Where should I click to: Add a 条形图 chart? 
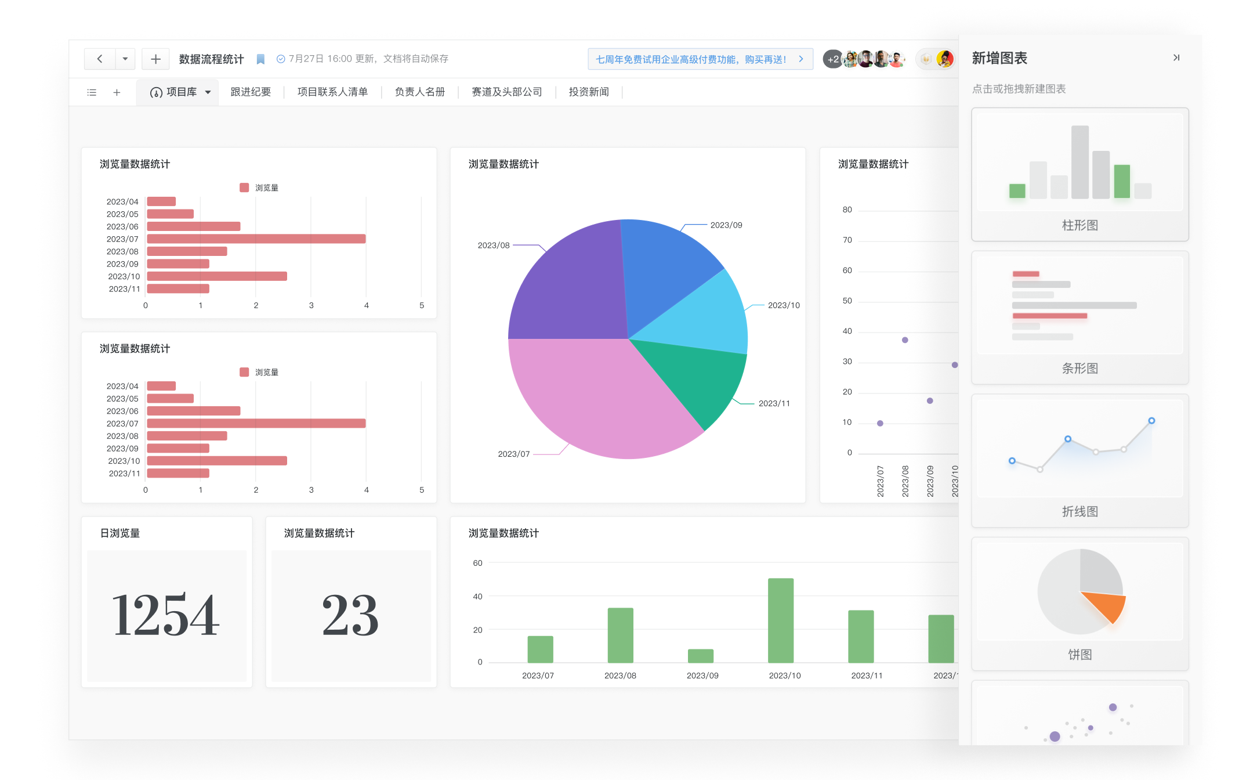[x=1080, y=317]
